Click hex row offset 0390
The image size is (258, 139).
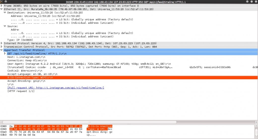[4, 129]
